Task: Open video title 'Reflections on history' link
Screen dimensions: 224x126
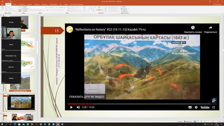Action: coord(110,29)
